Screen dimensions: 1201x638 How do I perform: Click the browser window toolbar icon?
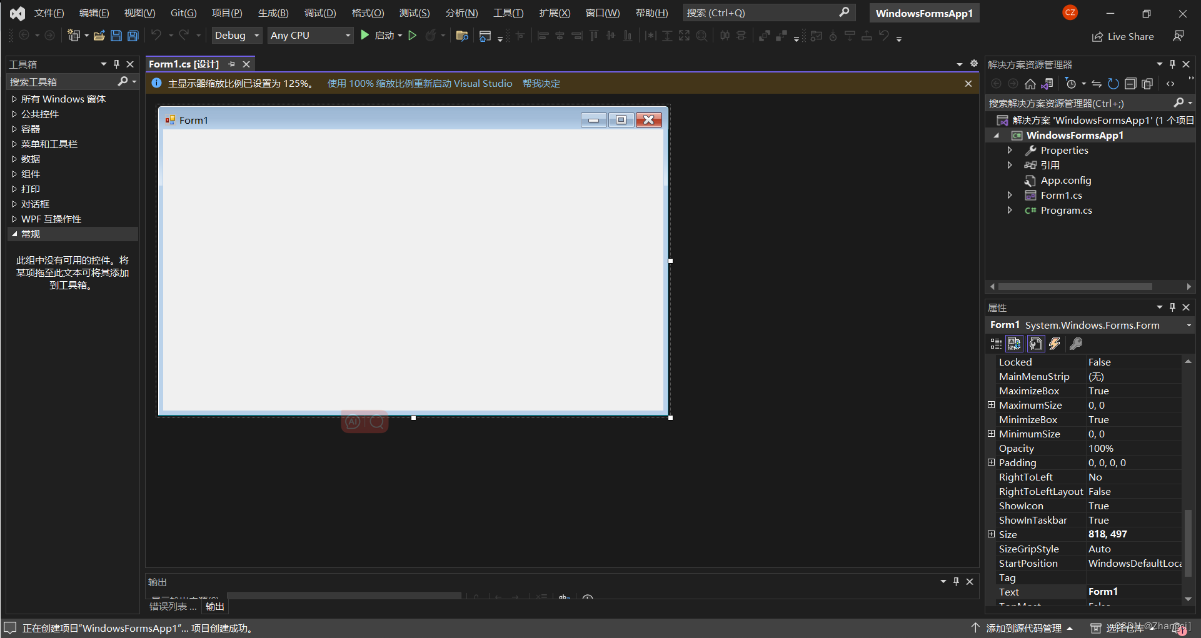point(485,36)
